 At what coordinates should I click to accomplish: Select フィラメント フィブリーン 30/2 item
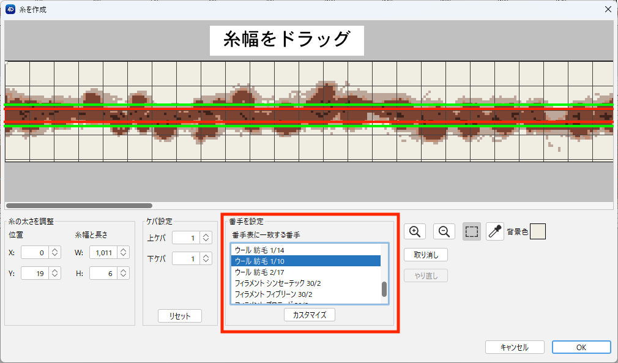point(305,294)
